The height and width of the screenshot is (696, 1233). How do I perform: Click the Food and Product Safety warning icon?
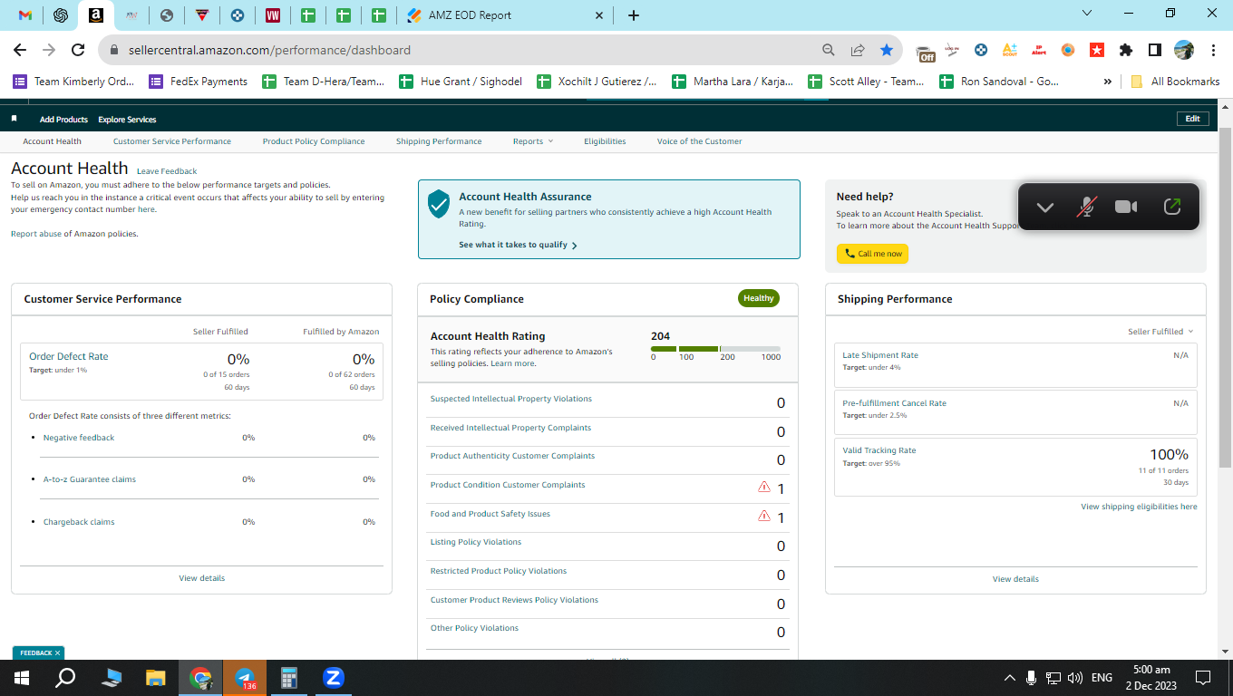[x=764, y=517]
